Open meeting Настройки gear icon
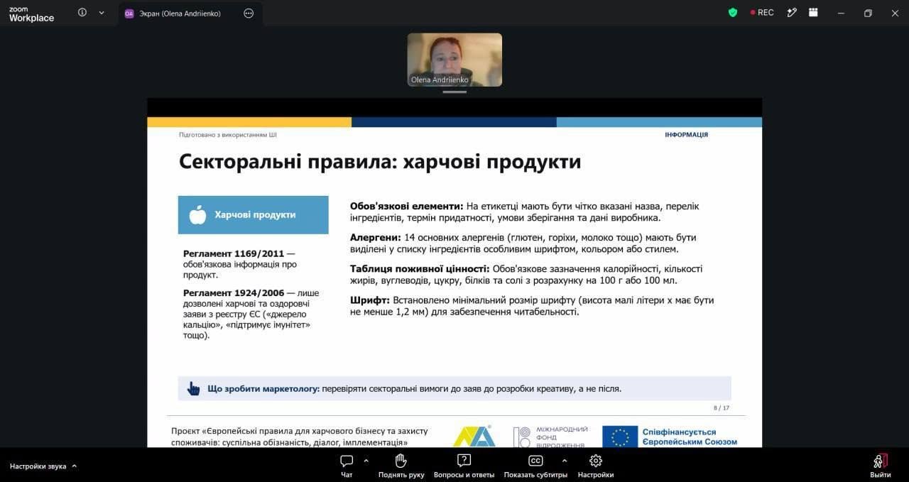The image size is (909, 482). 596,466
